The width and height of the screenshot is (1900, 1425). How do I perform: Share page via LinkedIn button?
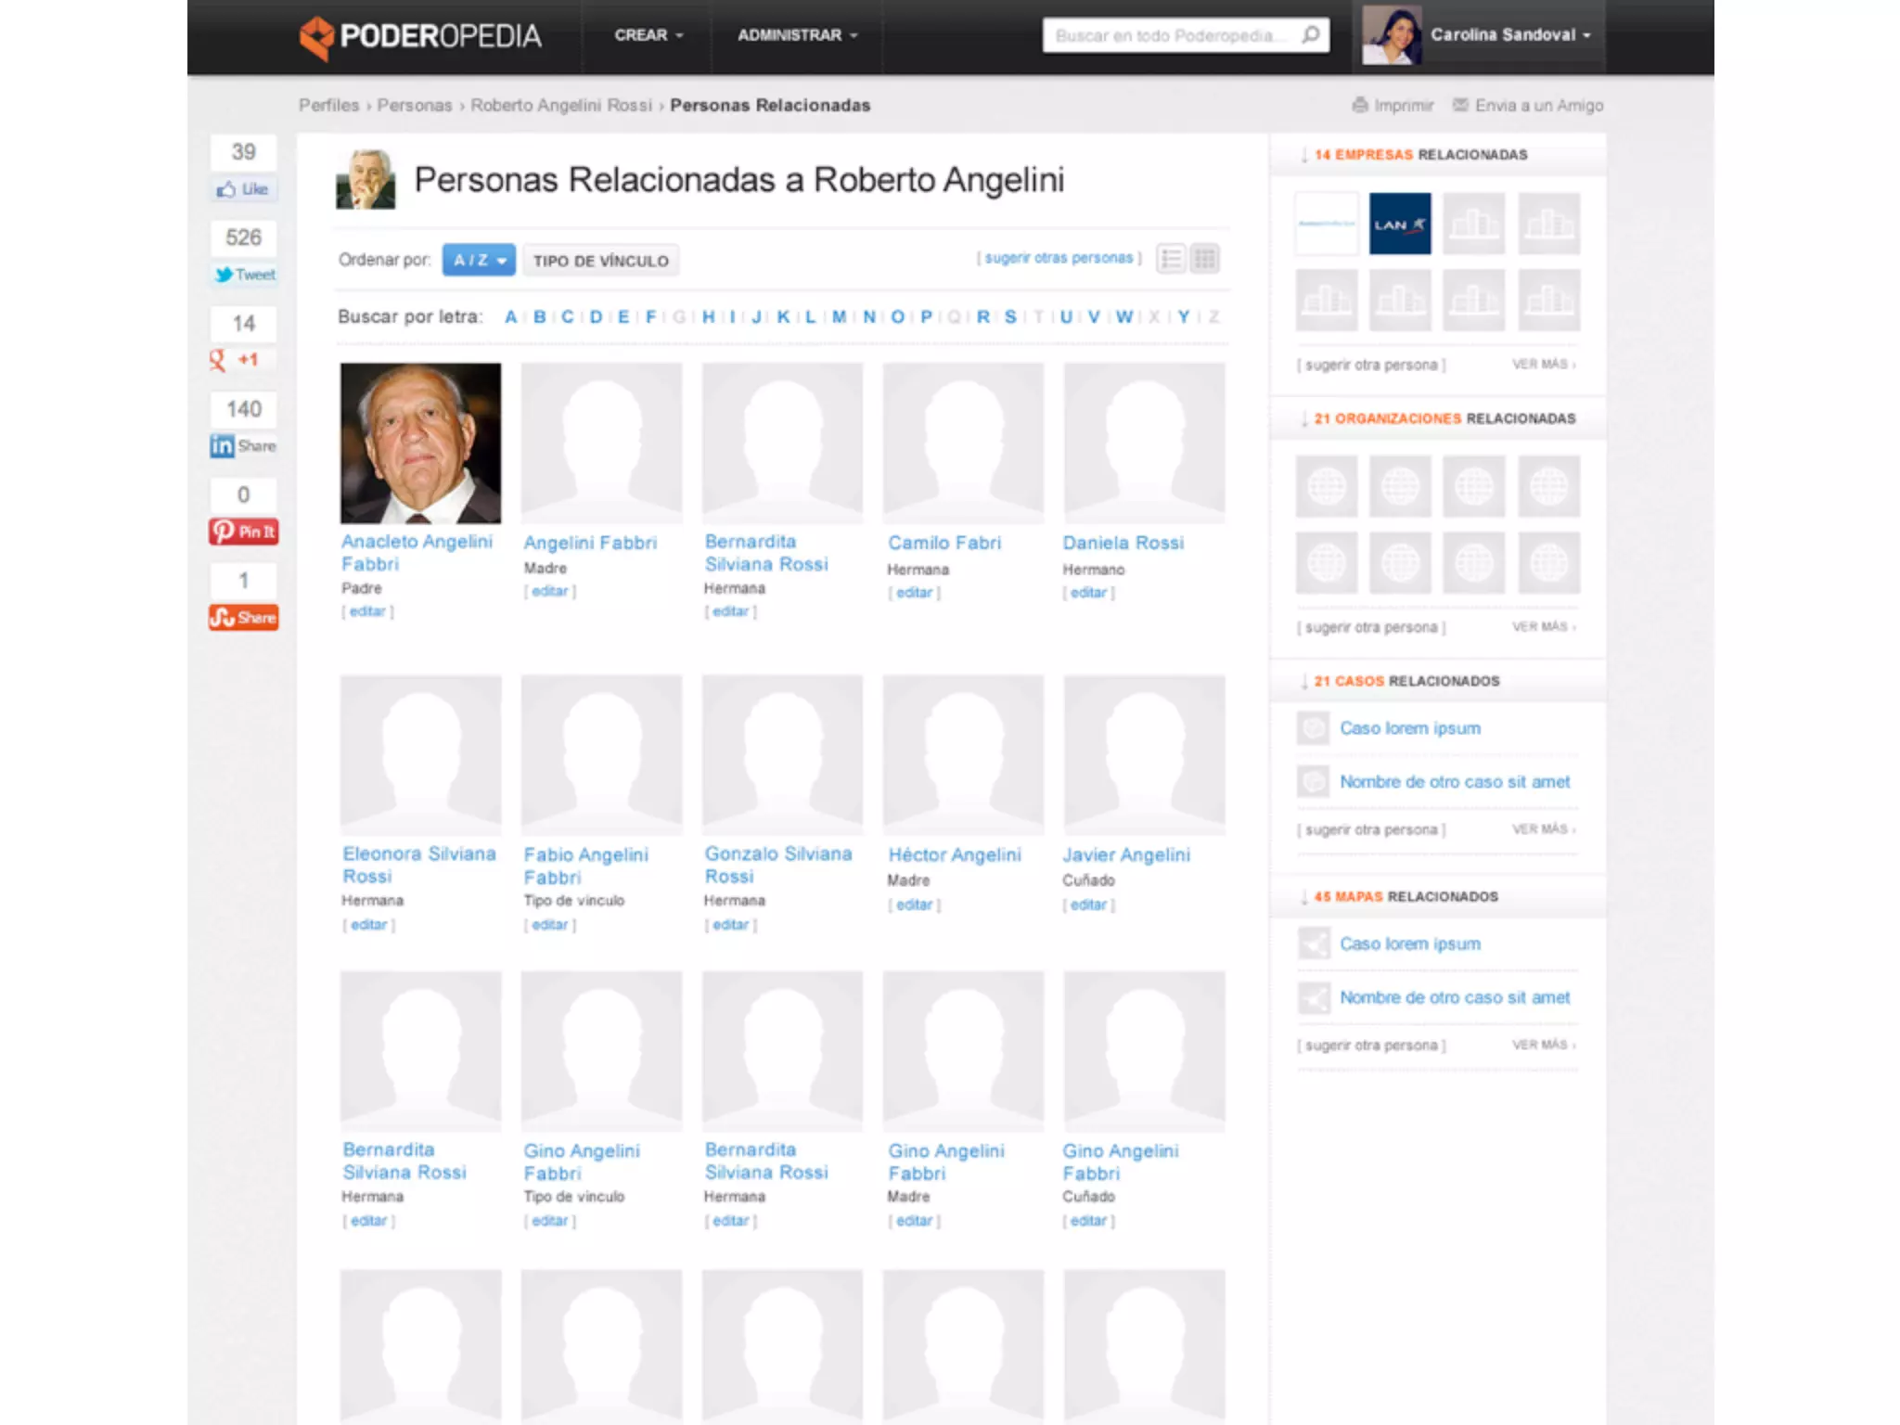point(243,446)
